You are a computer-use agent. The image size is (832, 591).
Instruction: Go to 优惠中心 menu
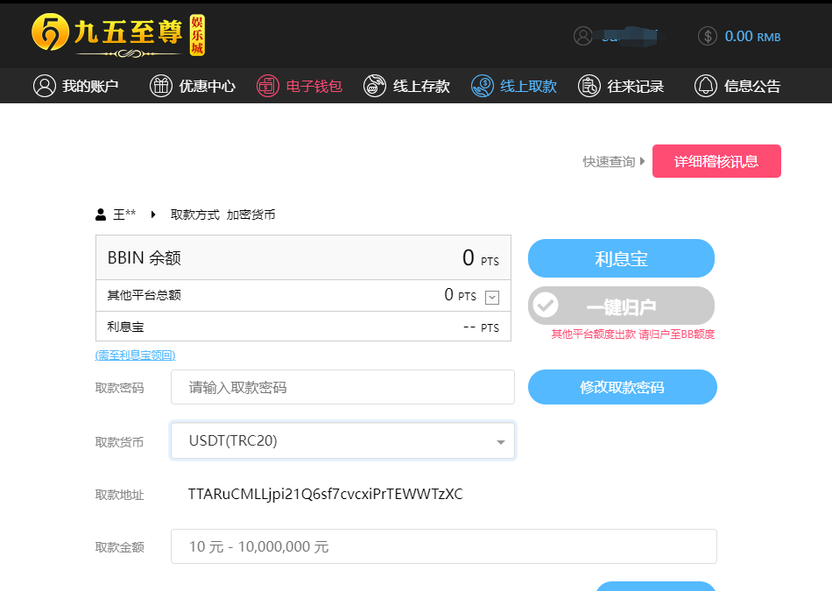192,86
